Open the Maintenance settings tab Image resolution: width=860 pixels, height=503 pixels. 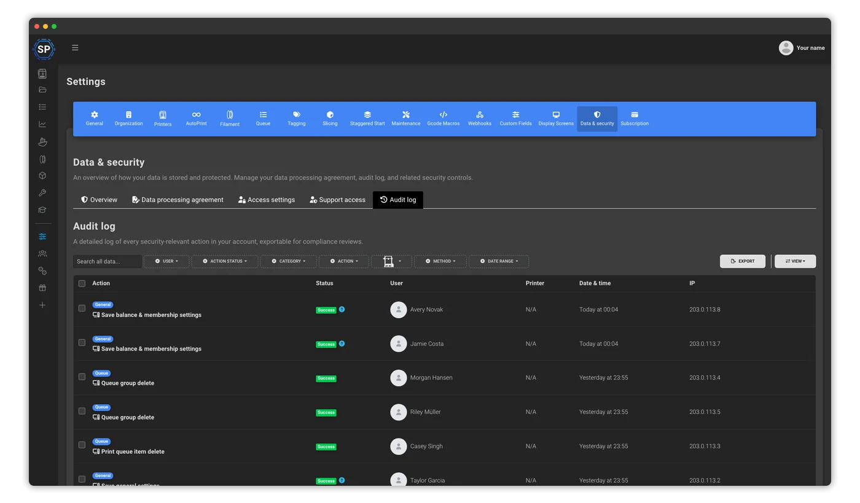click(x=406, y=119)
